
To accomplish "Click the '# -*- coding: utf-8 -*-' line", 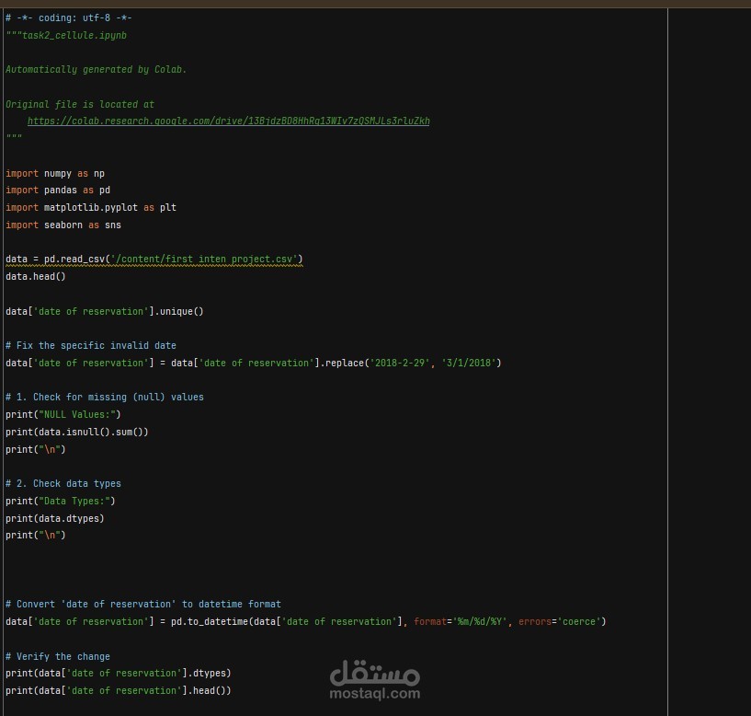I will click(69, 17).
